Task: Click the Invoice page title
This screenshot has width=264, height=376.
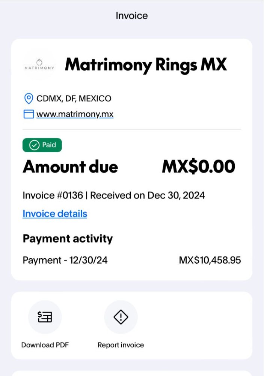Action: pyautogui.click(x=132, y=16)
